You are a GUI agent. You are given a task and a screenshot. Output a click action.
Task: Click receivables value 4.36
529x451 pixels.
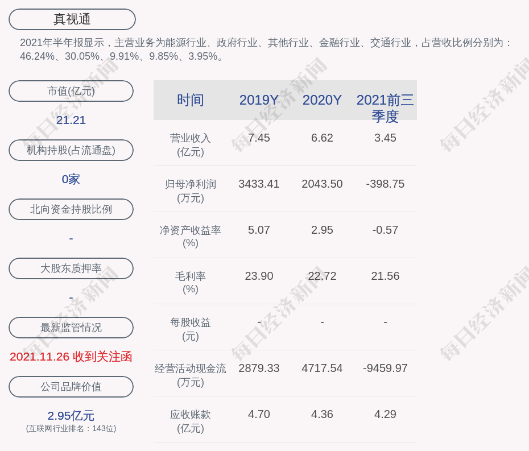pos(322,414)
